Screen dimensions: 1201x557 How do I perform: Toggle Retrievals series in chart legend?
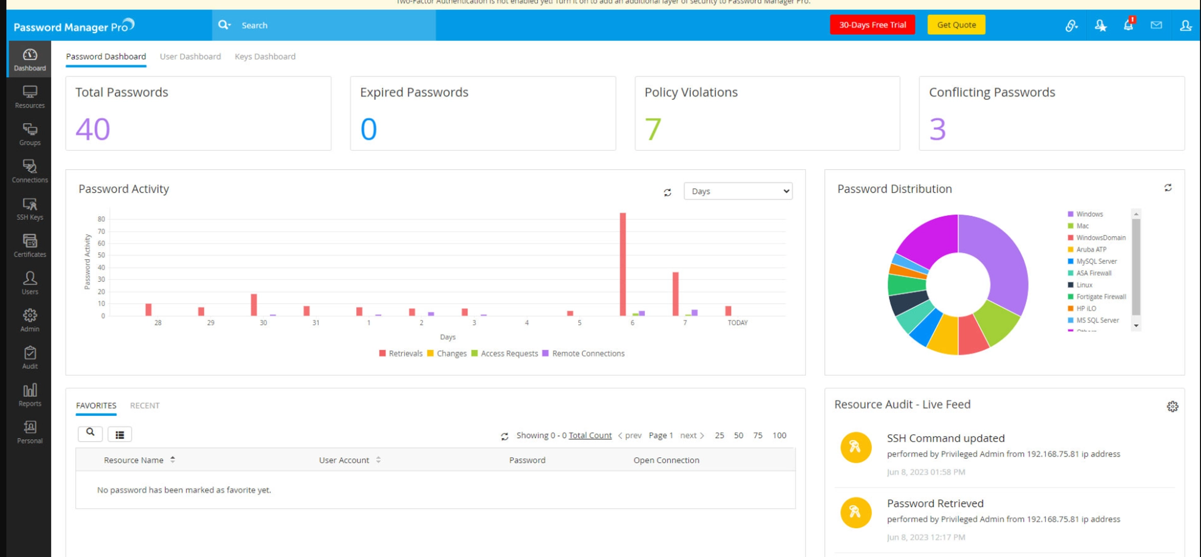click(x=401, y=353)
